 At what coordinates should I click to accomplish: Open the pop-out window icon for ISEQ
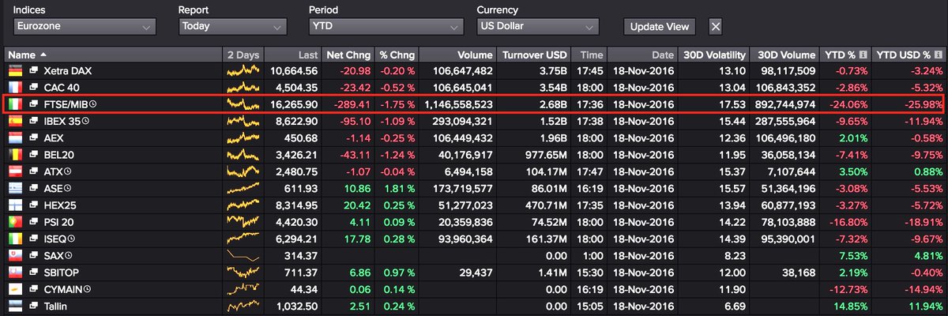(34, 237)
